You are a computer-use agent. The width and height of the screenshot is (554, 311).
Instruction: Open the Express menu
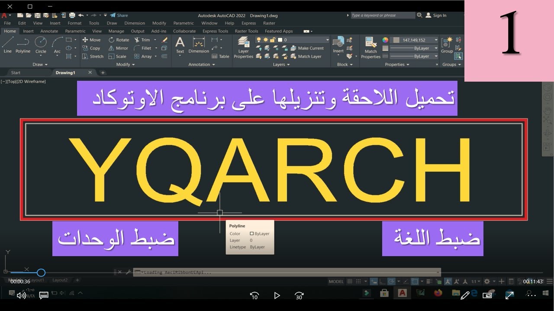pyautogui.click(x=248, y=23)
